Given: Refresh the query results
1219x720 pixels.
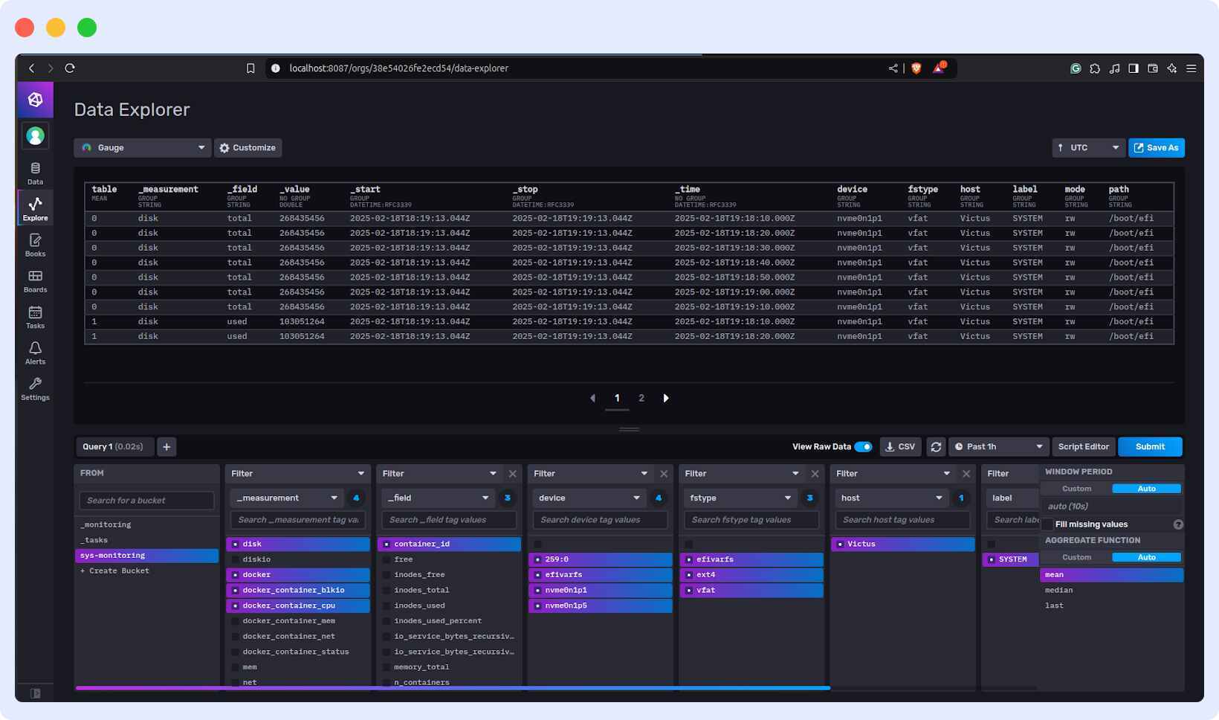Looking at the screenshot, I should [x=936, y=446].
